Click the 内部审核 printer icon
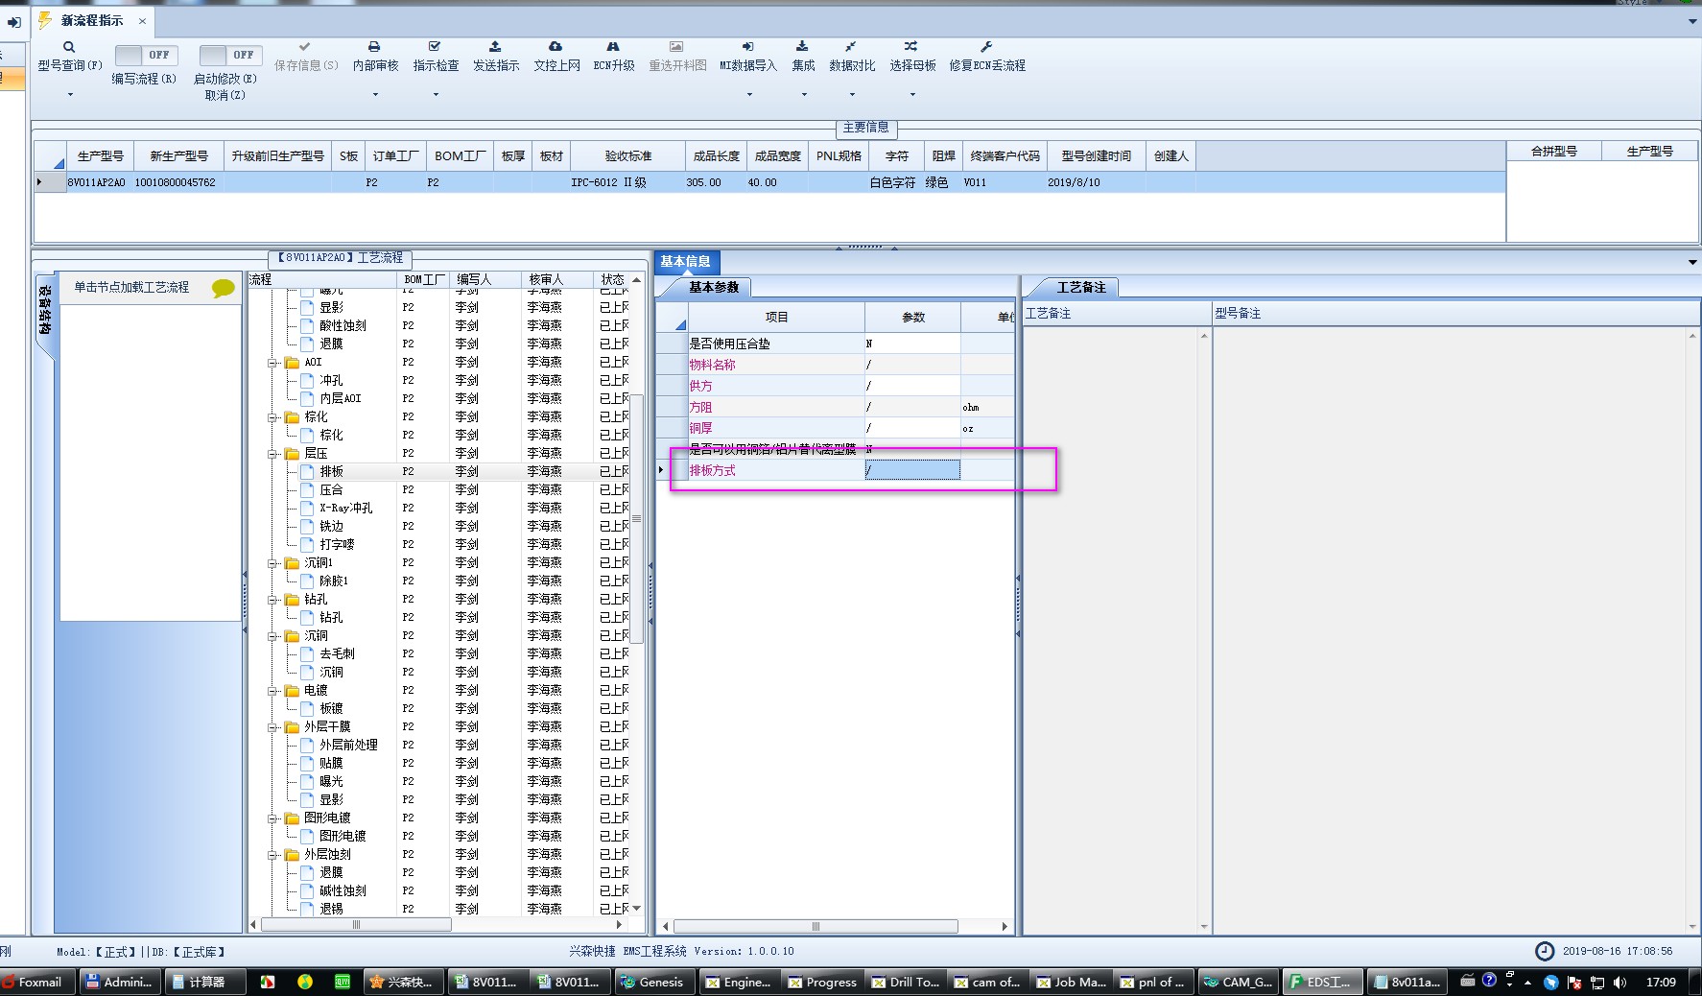Image resolution: width=1702 pixels, height=996 pixels. tap(374, 46)
